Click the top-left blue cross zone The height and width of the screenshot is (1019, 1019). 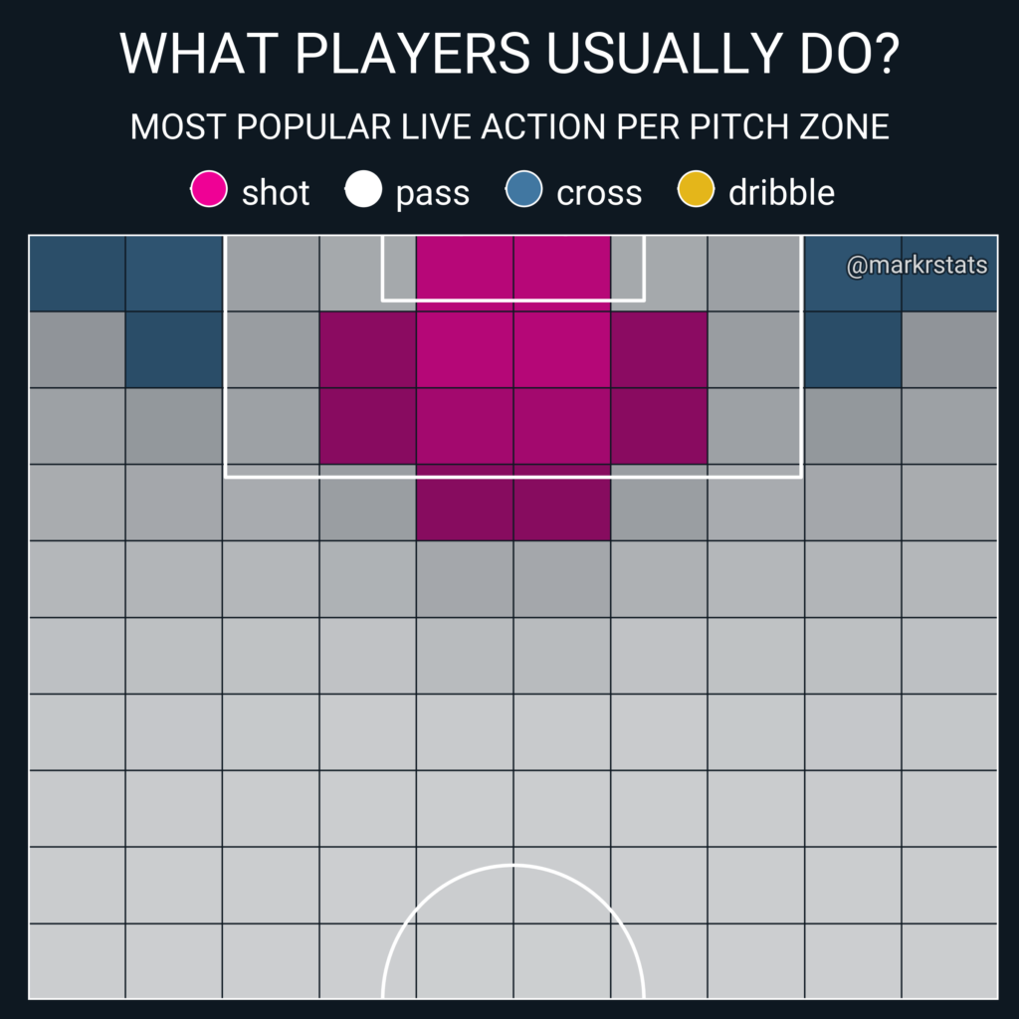point(78,273)
